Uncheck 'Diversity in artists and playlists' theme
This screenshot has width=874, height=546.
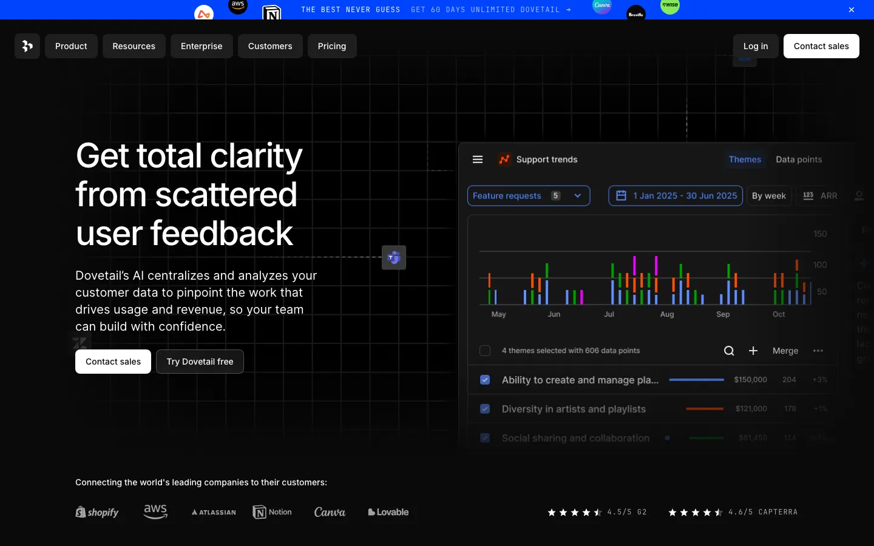tap(485, 409)
